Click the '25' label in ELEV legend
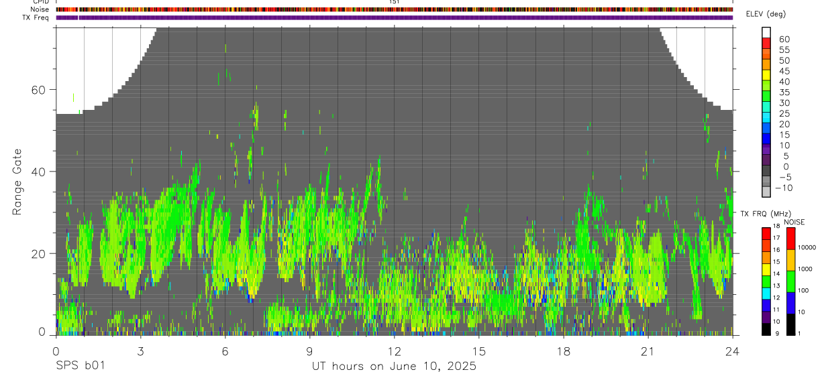This screenshot has width=824, height=380. click(x=784, y=113)
